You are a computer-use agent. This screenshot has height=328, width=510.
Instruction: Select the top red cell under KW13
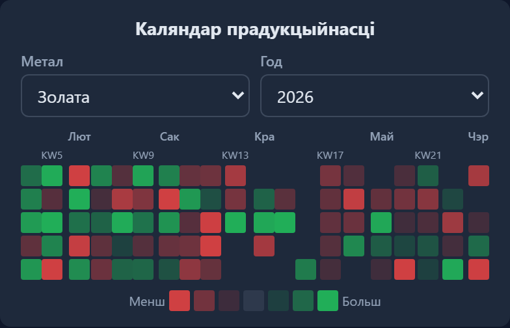(235, 176)
